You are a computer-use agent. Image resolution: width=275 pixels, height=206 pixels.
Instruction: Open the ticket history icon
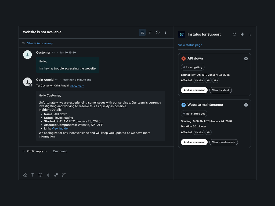tap(158, 32)
